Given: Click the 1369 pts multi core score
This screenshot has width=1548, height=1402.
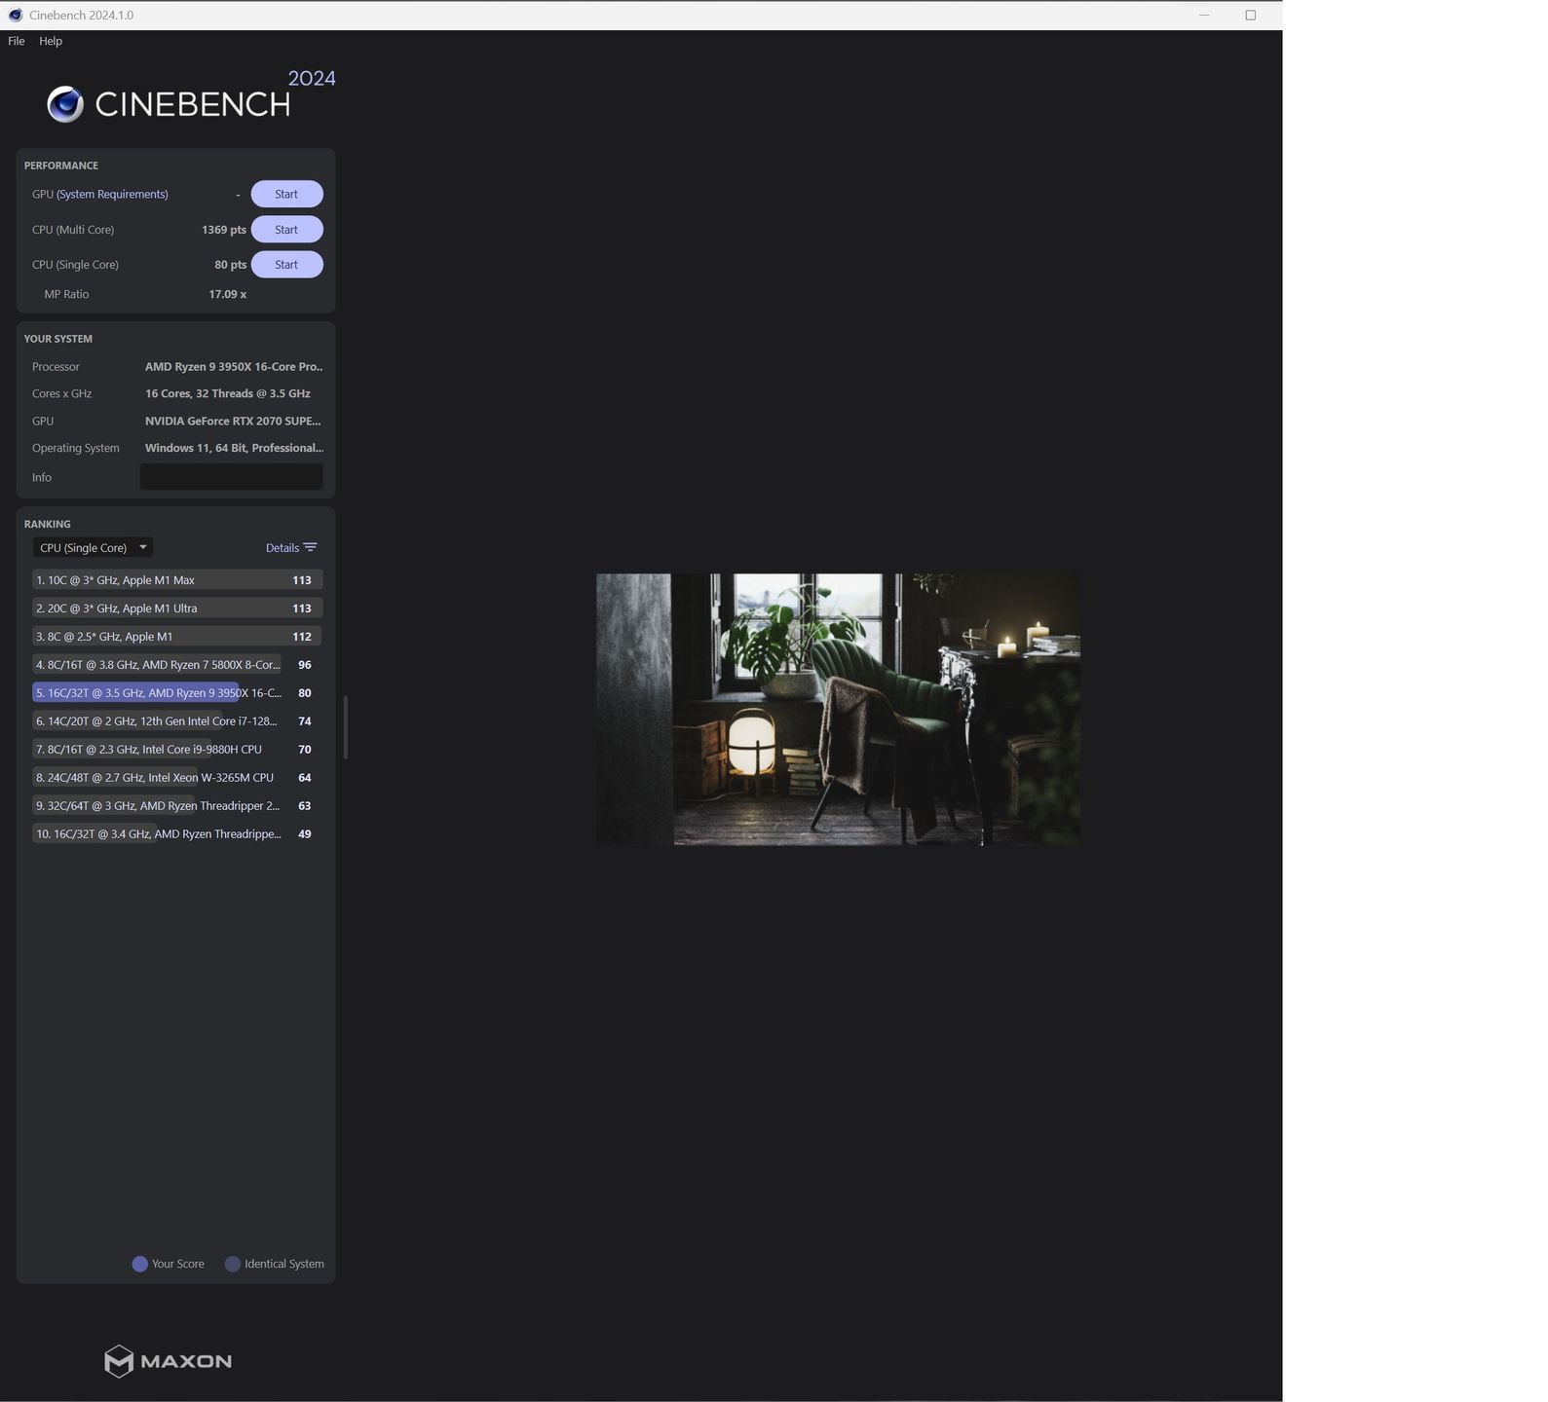Looking at the screenshot, I should coord(224,230).
